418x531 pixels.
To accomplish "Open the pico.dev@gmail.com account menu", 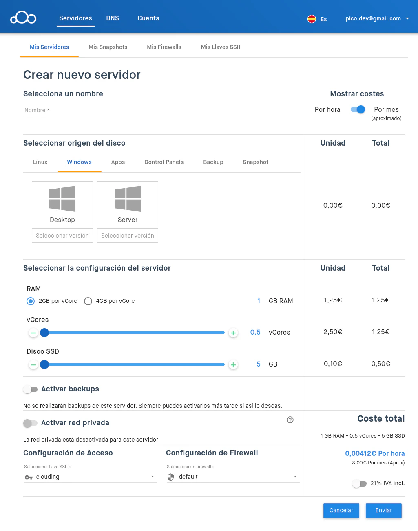I will (377, 18).
